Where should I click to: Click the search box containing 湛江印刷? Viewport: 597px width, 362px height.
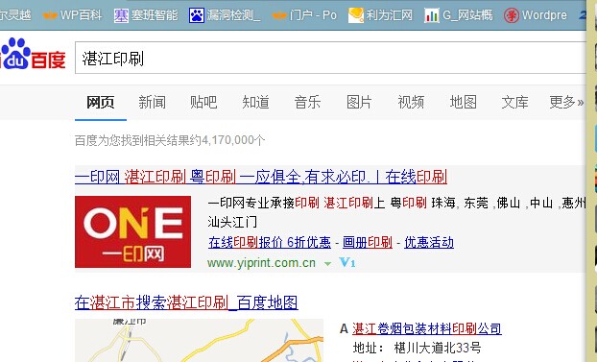(330, 58)
